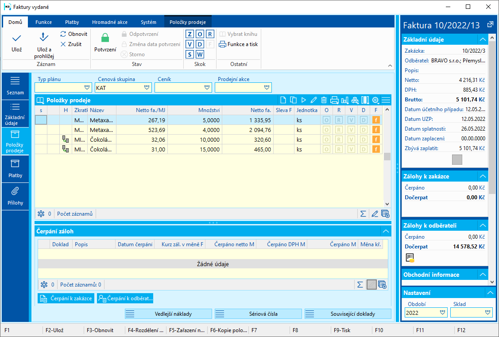The height and width of the screenshot is (337, 499).
Task: Click the gray square swatch below Zbývá zaplatit
Action: click(457, 159)
